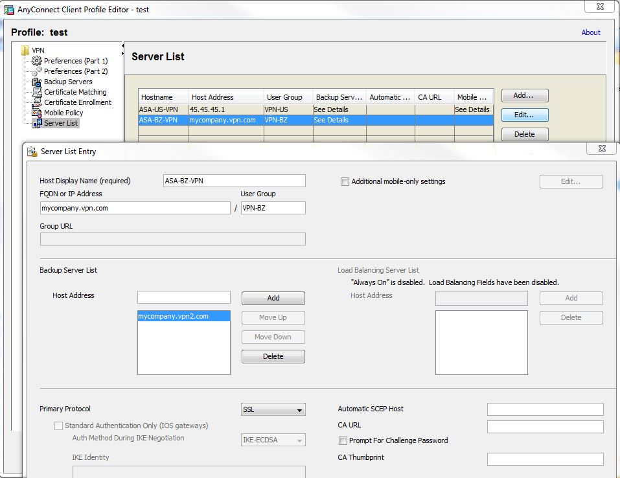Click the Certificate Matching icon
This screenshot has height=478, width=620.
37,92
